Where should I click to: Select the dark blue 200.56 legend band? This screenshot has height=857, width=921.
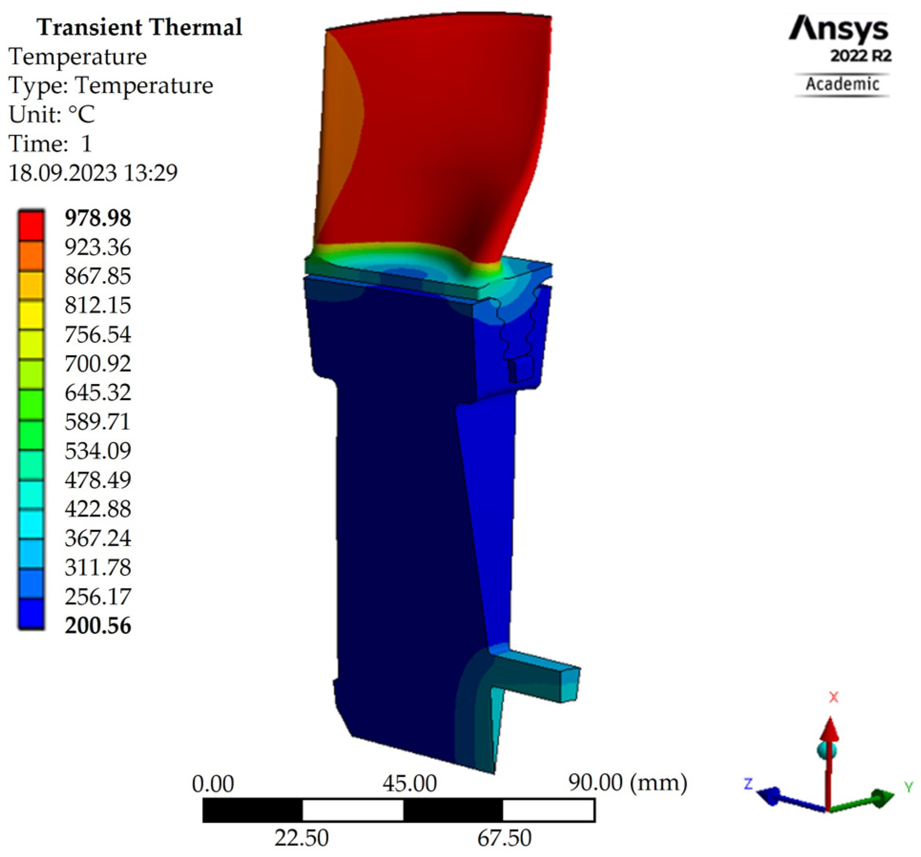coord(31,613)
